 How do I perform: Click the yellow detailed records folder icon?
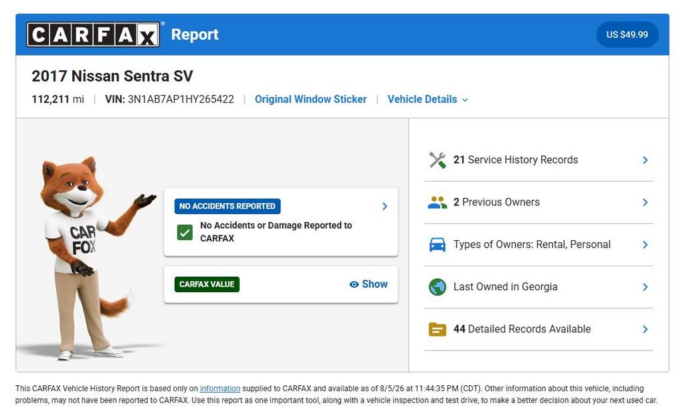point(437,329)
